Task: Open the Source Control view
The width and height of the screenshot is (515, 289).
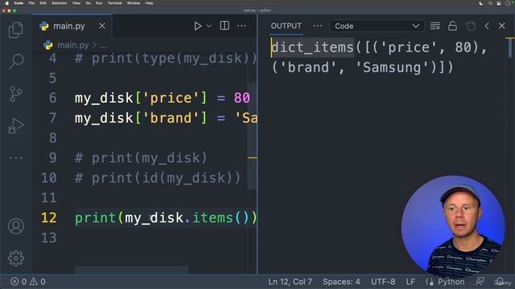Action: 16,94
